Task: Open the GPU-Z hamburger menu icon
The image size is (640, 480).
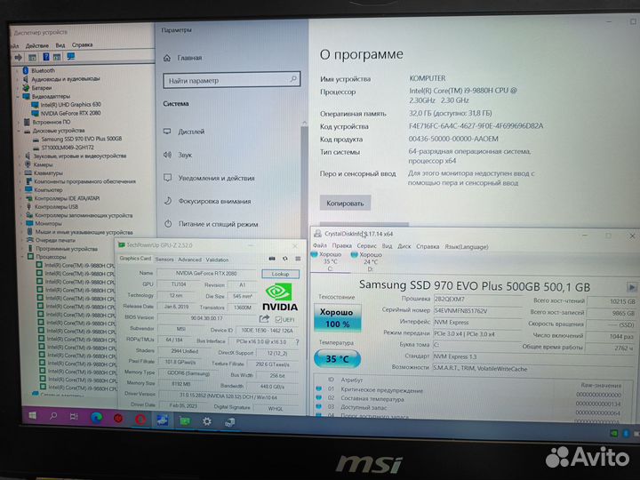Action: pyautogui.click(x=298, y=259)
